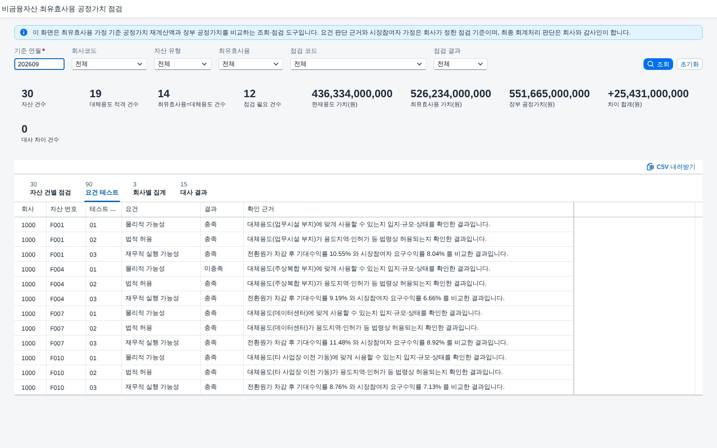The height and width of the screenshot is (448, 717).
Task: Click the CSV download icon
Action: coord(650,167)
